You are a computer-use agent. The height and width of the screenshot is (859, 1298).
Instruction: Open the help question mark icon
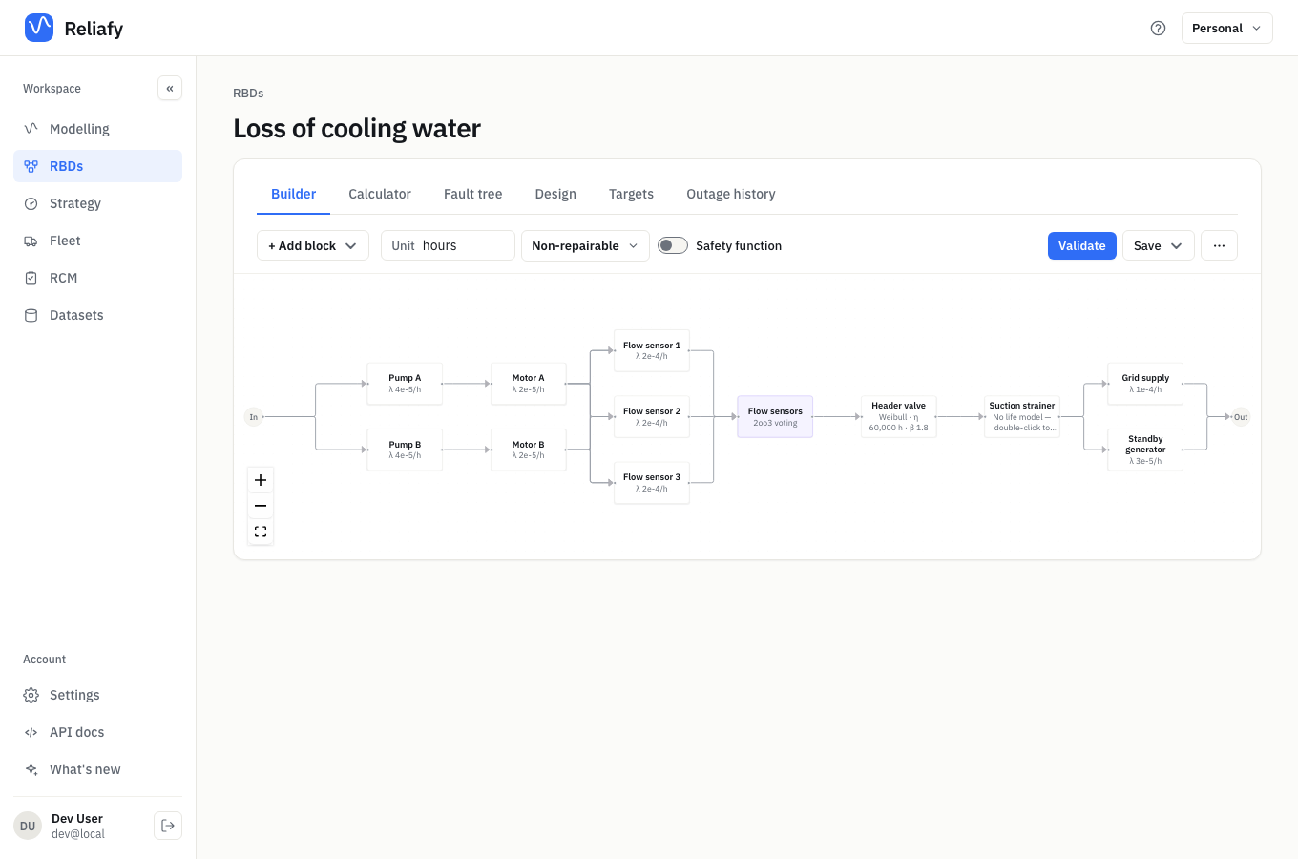tap(1158, 29)
